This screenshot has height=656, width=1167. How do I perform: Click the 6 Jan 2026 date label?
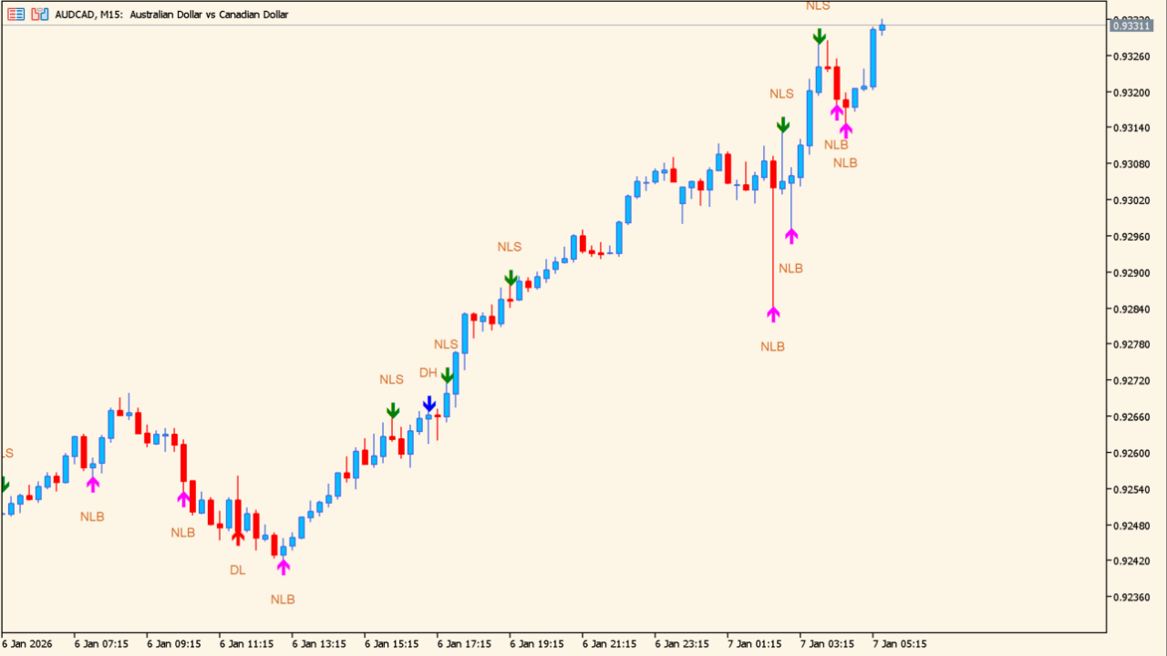(27, 644)
